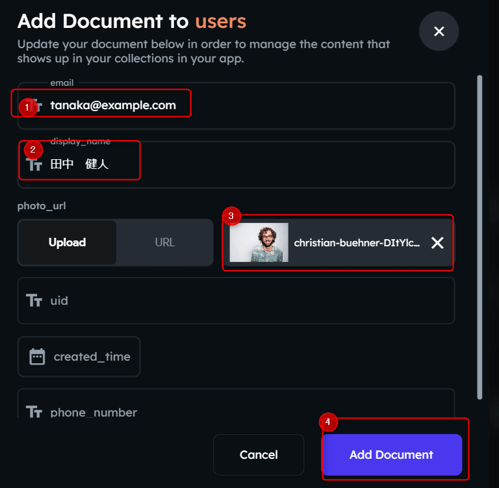This screenshot has width=499, height=488.
Task: Click the text-type icon beside display_name
Action: [34, 164]
